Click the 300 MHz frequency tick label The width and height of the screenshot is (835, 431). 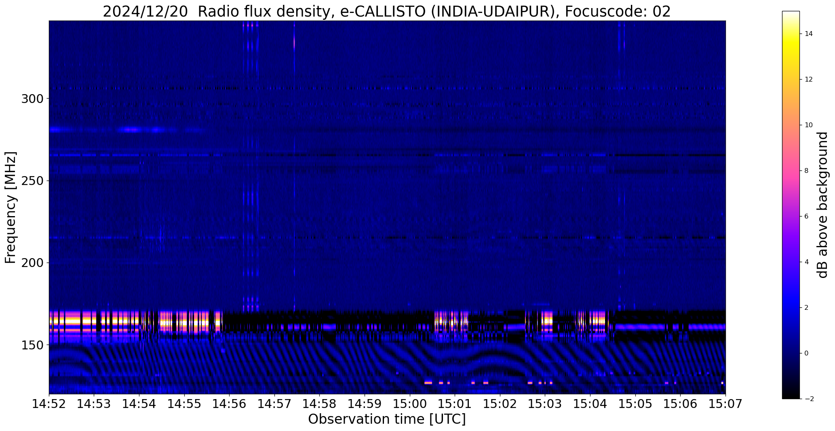click(x=32, y=99)
